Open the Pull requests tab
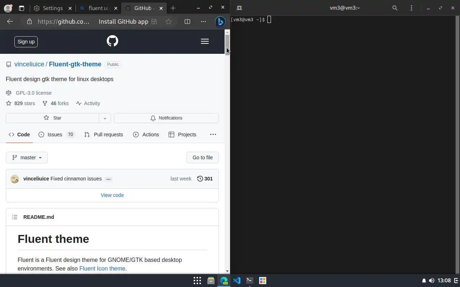Viewport: 460px width, 287px height. [103, 135]
